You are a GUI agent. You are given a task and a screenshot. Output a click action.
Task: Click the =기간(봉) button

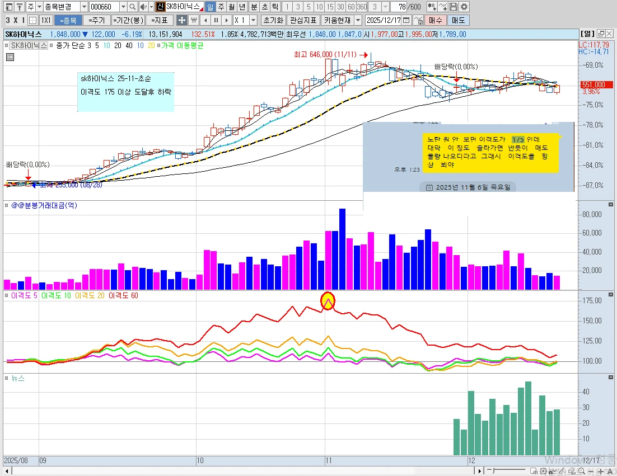tap(128, 20)
